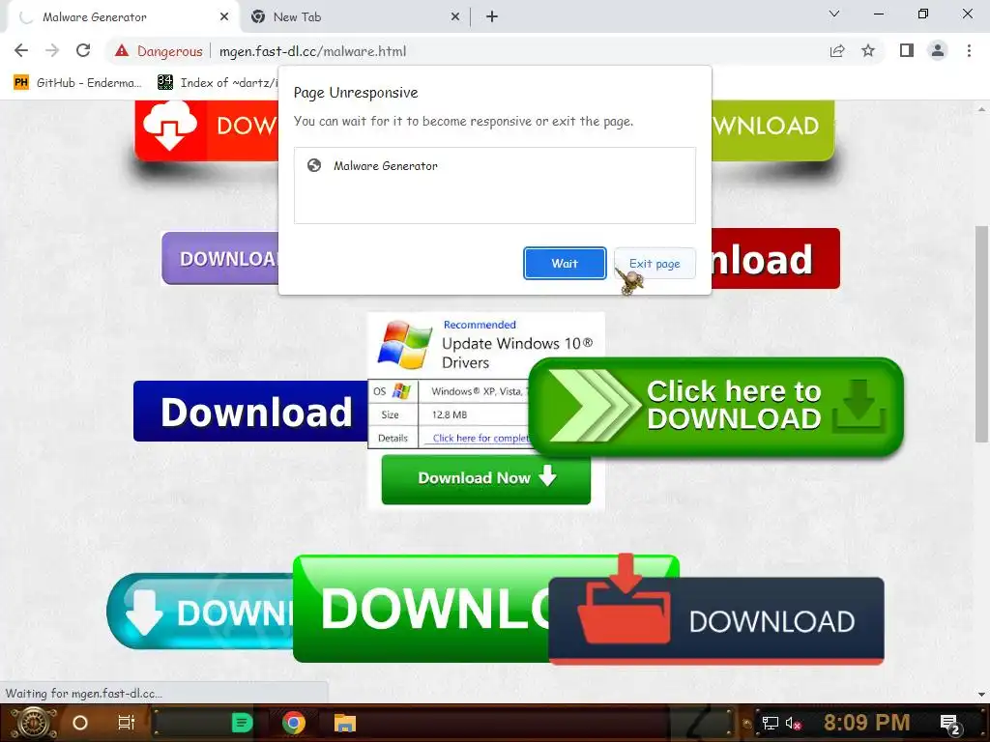
Task: Click the olive green DOWNLOAD button
Action: point(772,129)
